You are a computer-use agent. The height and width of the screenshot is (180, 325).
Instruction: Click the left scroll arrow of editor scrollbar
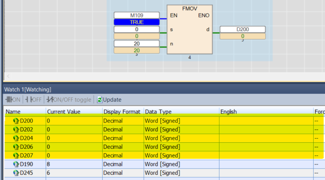(x=8, y=76)
